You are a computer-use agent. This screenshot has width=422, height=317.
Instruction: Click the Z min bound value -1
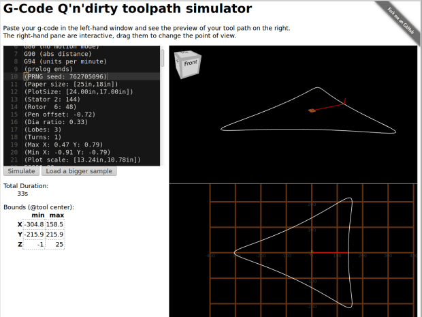click(x=34, y=244)
